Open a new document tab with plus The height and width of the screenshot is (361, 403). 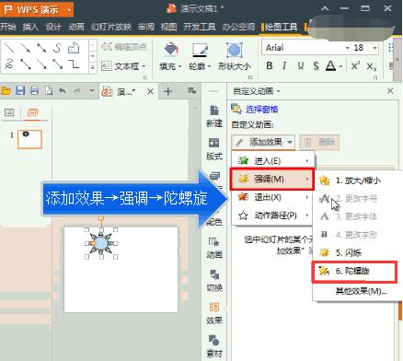click(x=167, y=91)
